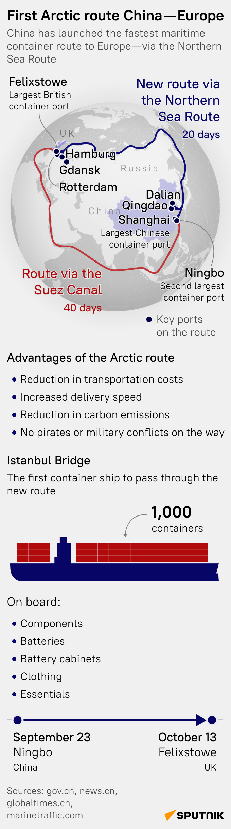Image resolution: width=231 pixels, height=829 pixels.
Task: Open the globaltimes.cn source
Action: coord(39,803)
